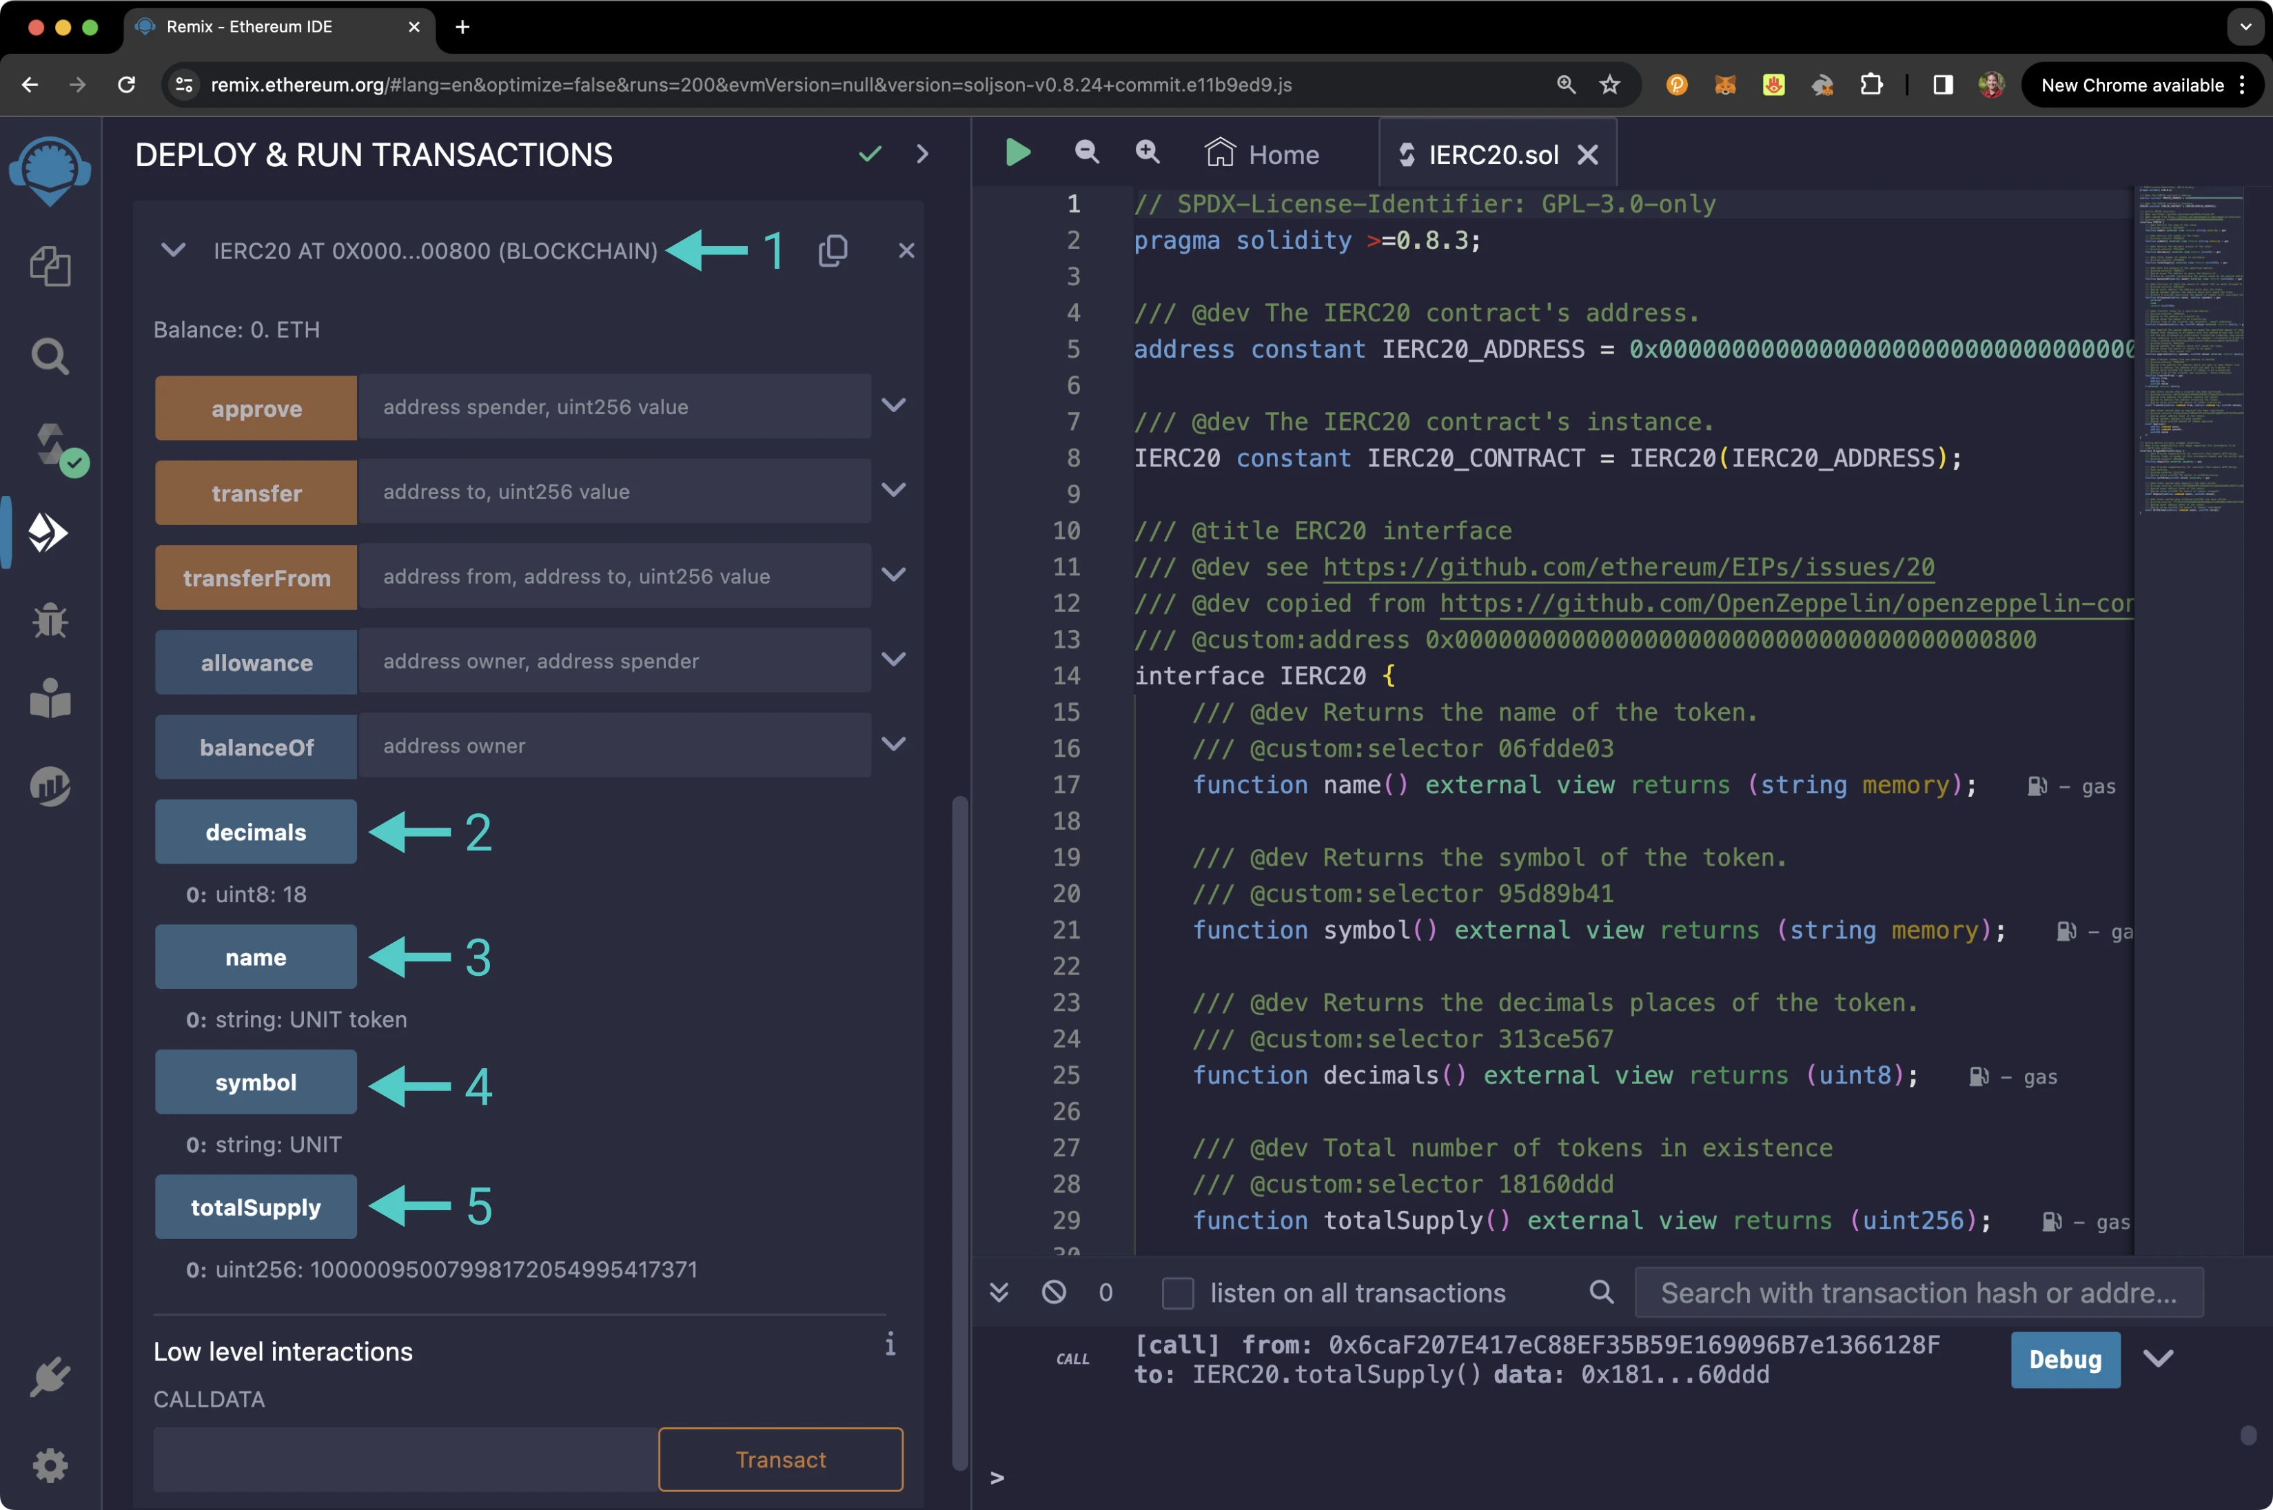Screen dimensions: 2273x1510
Task: Click the zoom out magnifier in editor toolbar
Action: [1086, 151]
